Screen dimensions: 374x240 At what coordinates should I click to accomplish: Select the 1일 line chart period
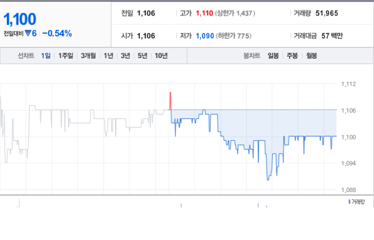46,55
